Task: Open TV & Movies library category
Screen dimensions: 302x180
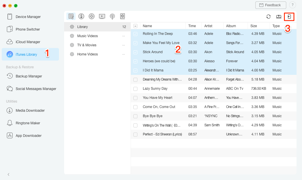Action: pyautogui.click(x=86, y=45)
